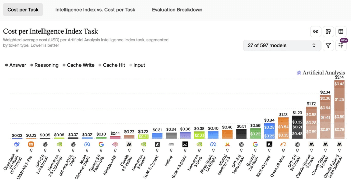351x180 pixels.
Task: Download chart image using the picture icon
Action: [x=328, y=32]
